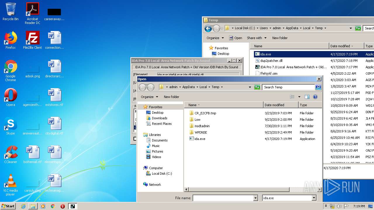Expand address bar history in Temp window
374x210 pixels.
351,28
